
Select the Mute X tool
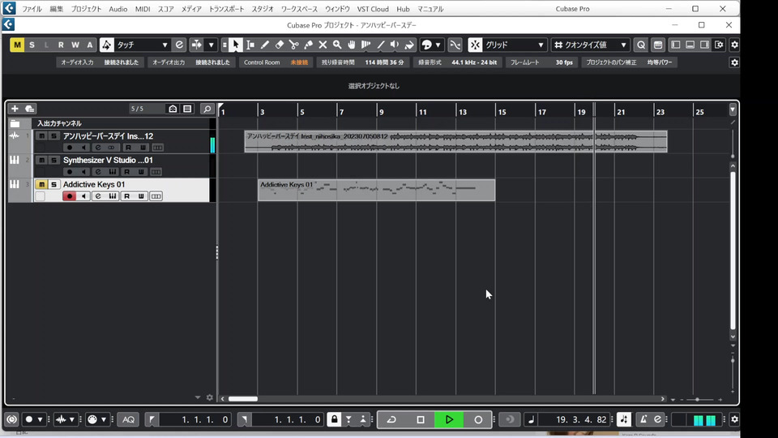323,45
